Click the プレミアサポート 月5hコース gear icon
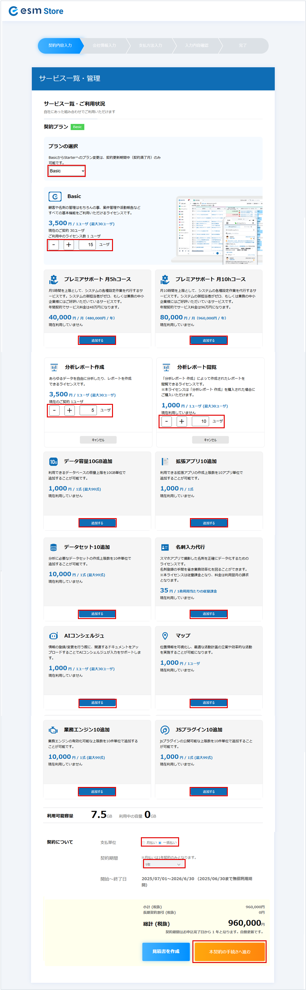The image size is (306, 990). (54, 279)
